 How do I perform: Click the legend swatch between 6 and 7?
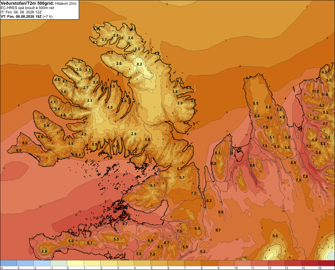[176, 263]
